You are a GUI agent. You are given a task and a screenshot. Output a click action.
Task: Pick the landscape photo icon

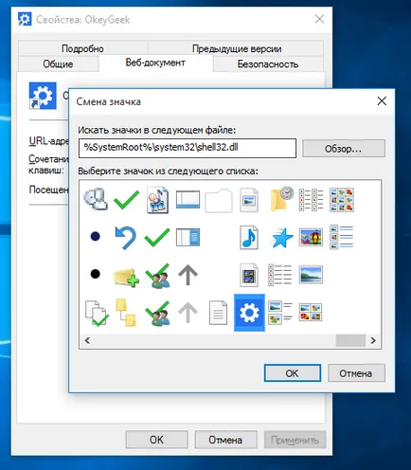click(x=311, y=275)
